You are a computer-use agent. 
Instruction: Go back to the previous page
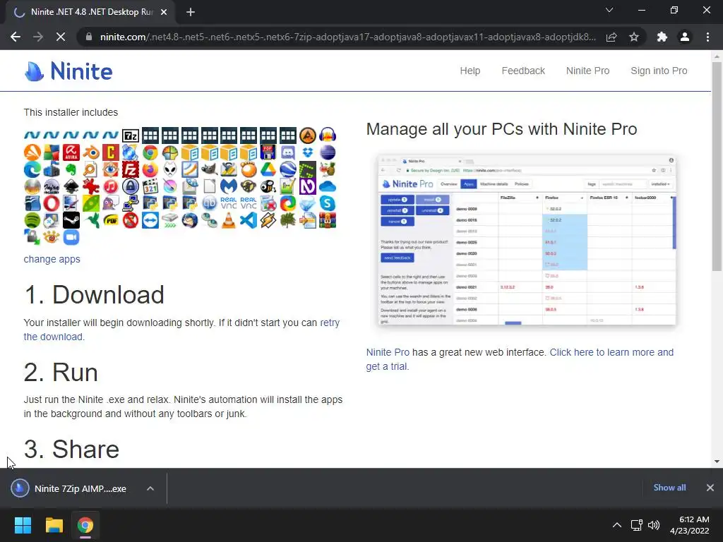16,37
